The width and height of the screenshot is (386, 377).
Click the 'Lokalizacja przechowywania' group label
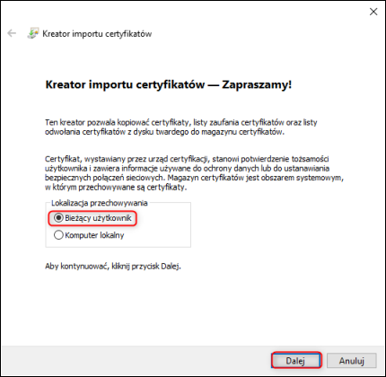(x=100, y=203)
